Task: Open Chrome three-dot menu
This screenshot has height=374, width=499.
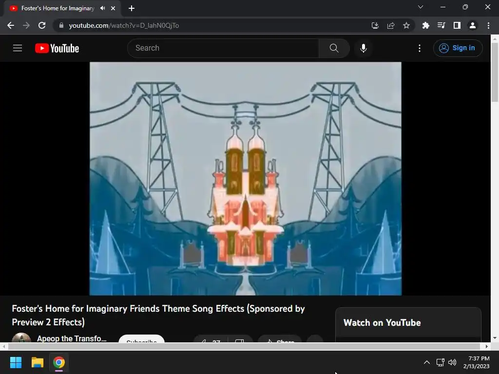Action: [x=488, y=25]
